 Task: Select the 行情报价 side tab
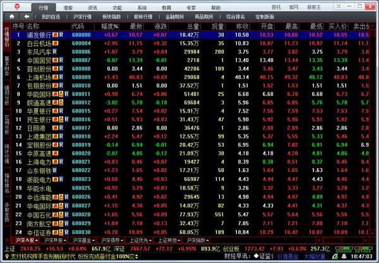click(x=7, y=37)
